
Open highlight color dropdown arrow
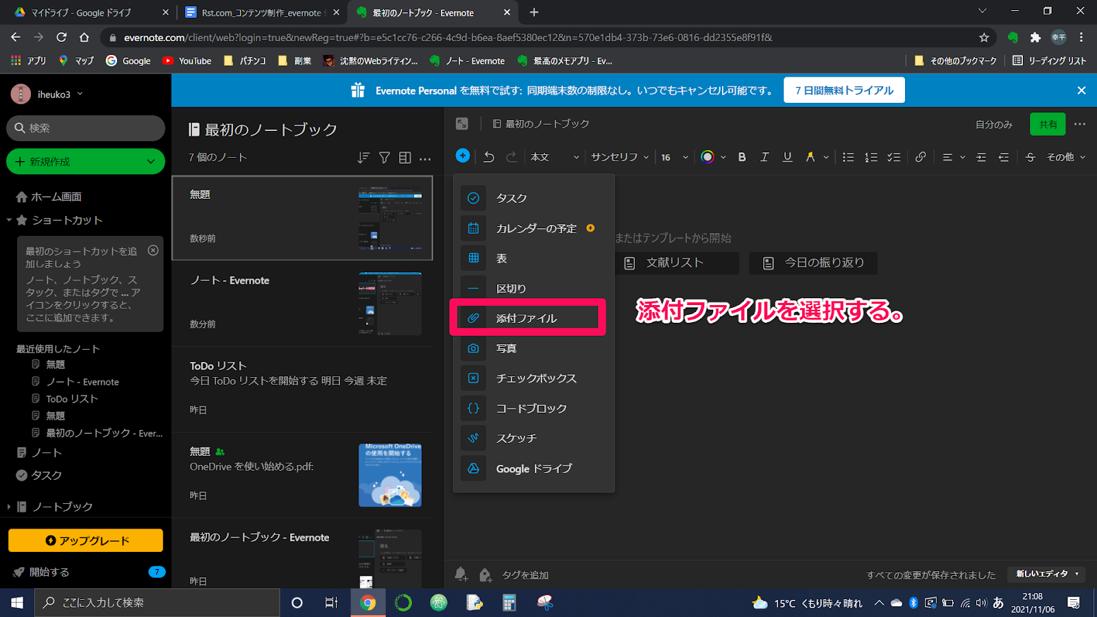[x=826, y=158]
